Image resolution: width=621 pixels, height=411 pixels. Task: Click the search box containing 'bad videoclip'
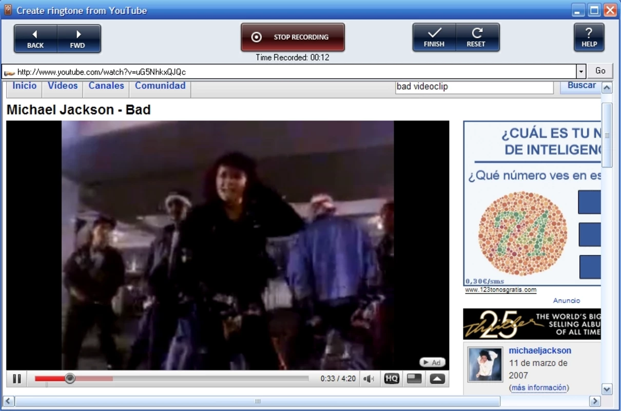coord(474,87)
